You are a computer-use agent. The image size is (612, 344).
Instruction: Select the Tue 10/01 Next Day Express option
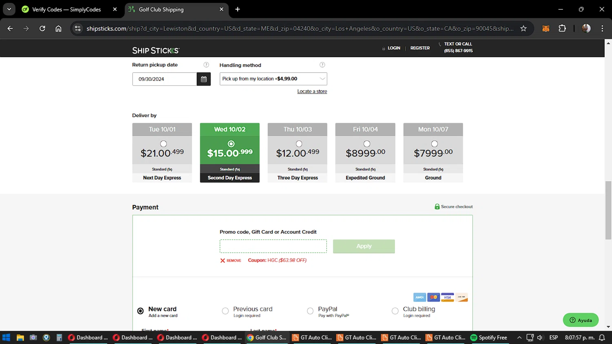pyautogui.click(x=163, y=144)
